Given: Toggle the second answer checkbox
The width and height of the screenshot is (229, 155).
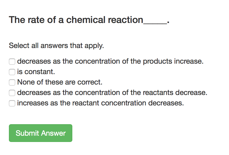Looking at the screenshot, I should point(12,72).
